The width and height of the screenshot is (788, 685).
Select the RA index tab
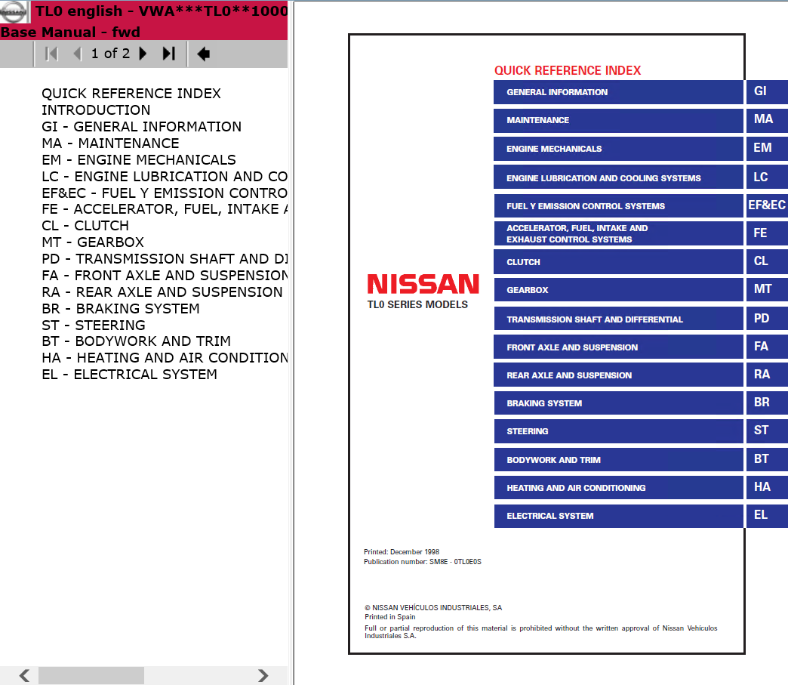767,375
